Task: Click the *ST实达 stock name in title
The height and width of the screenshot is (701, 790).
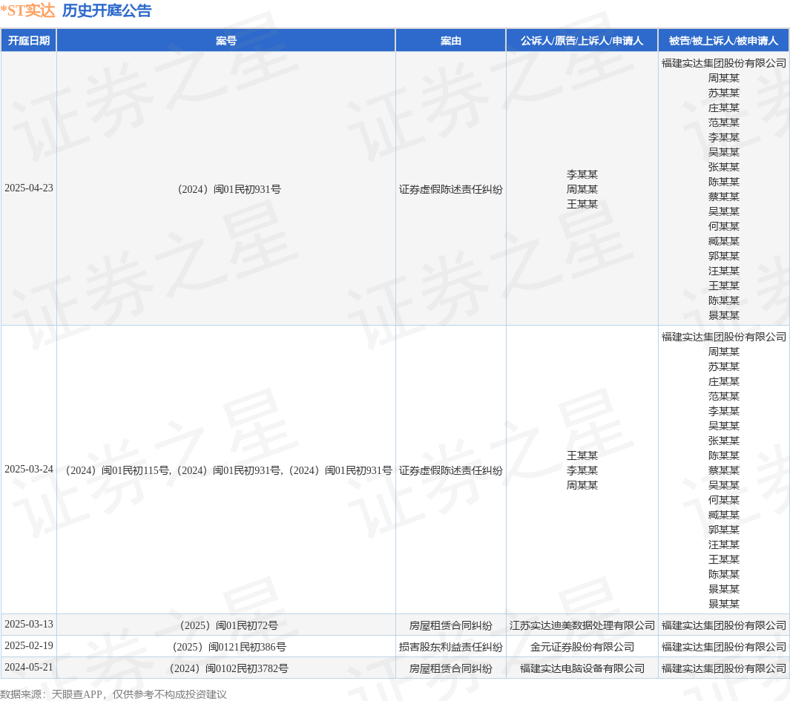Action: (x=27, y=10)
